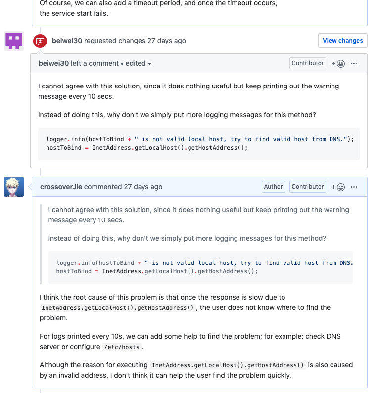Add a reaction to beiwei30's comment
Image resolution: width=379 pixels, height=393 pixels.
[338, 64]
